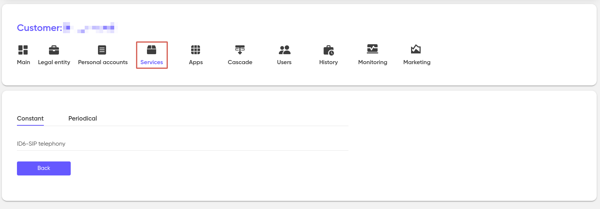Open the Users people icon
The width and height of the screenshot is (600, 209).
[x=284, y=50]
